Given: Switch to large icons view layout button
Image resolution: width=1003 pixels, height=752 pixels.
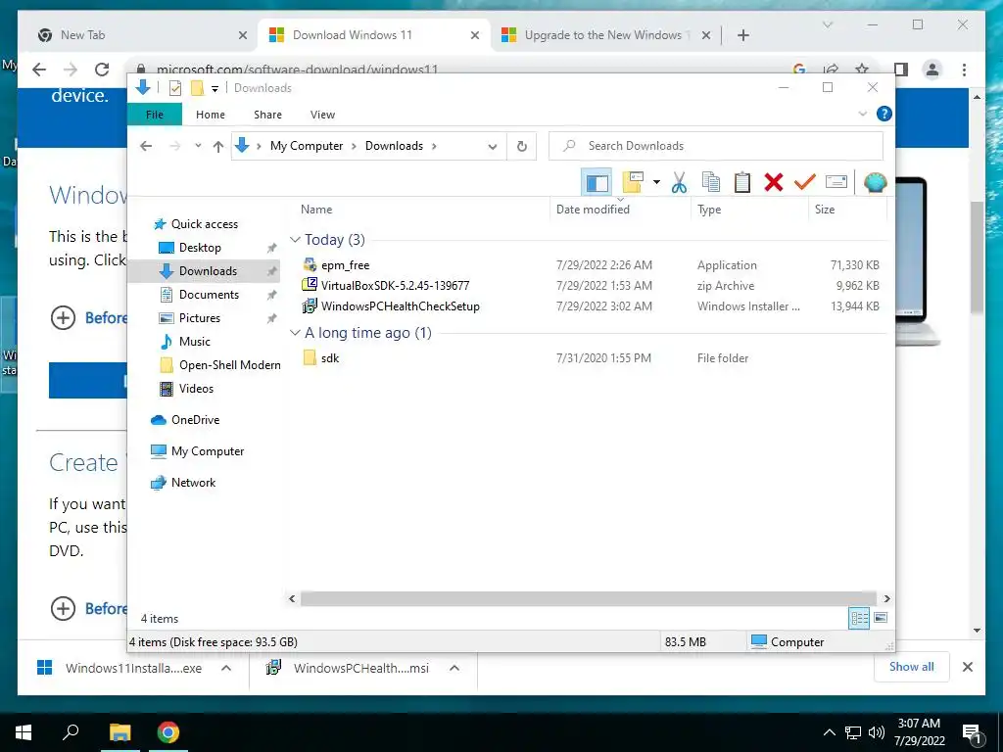Looking at the screenshot, I should tap(881, 618).
